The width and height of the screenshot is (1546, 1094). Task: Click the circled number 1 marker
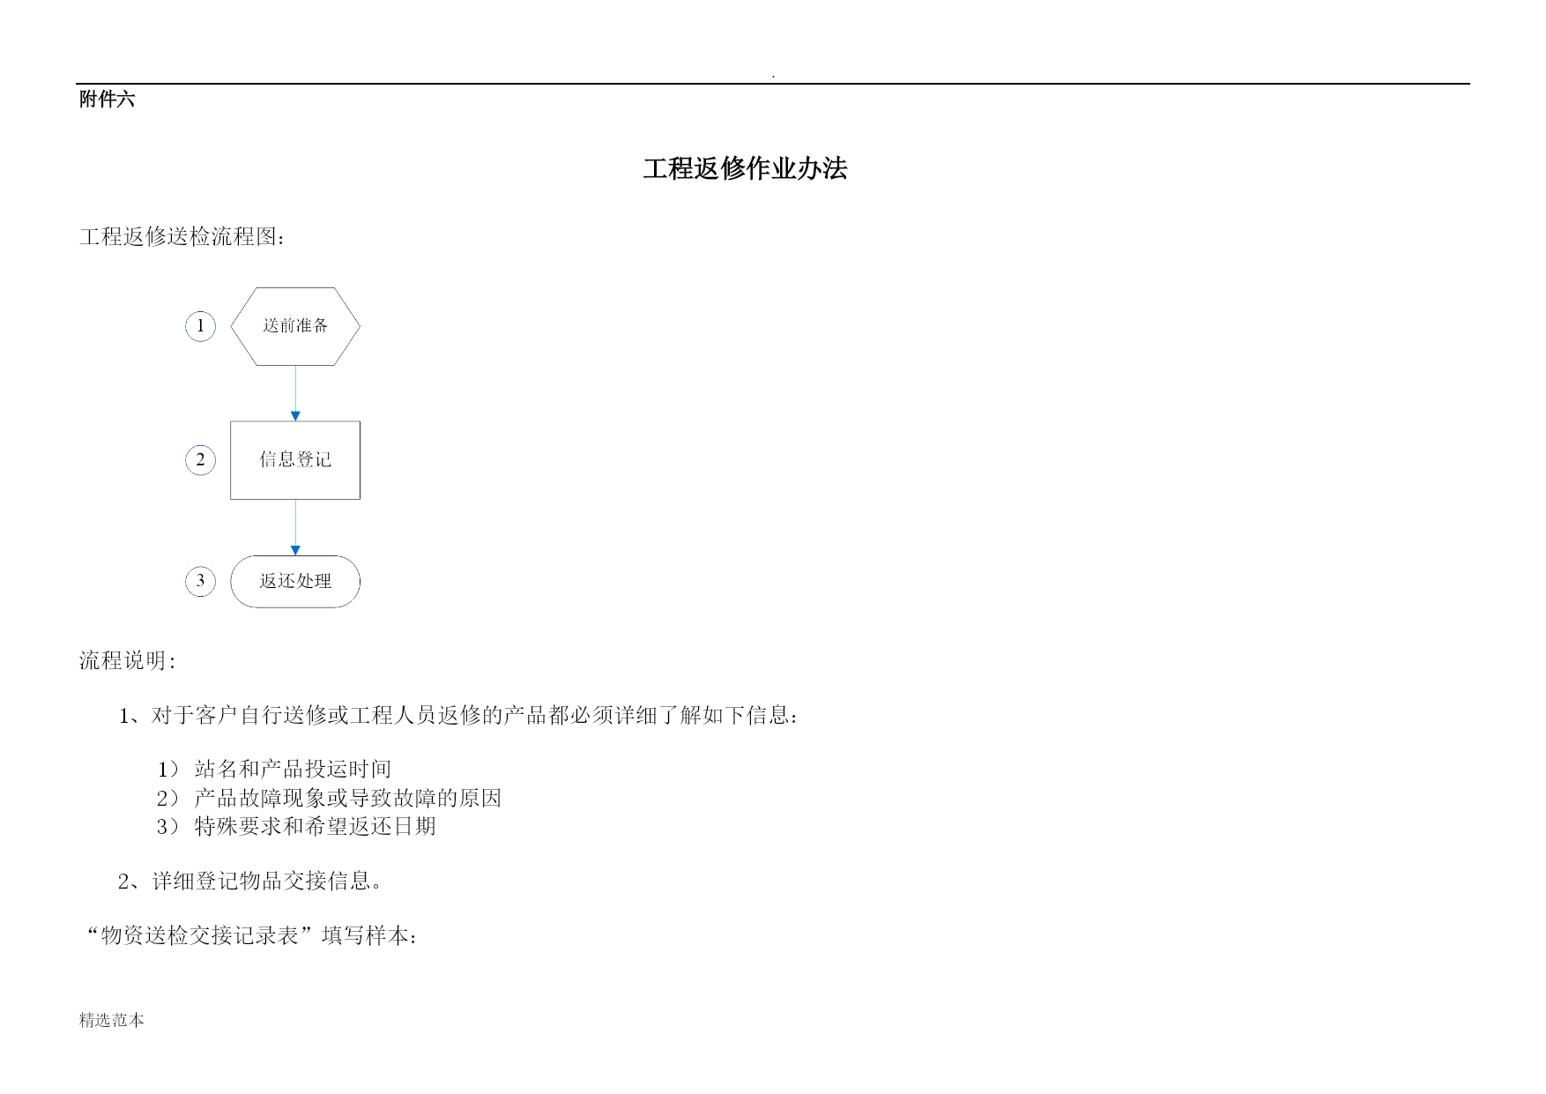pos(200,326)
